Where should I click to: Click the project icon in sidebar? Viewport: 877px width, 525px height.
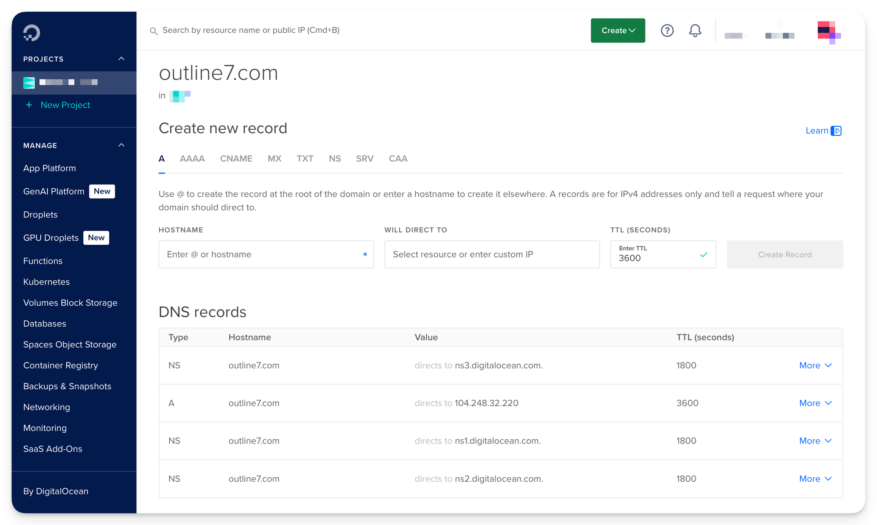[x=29, y=82]
